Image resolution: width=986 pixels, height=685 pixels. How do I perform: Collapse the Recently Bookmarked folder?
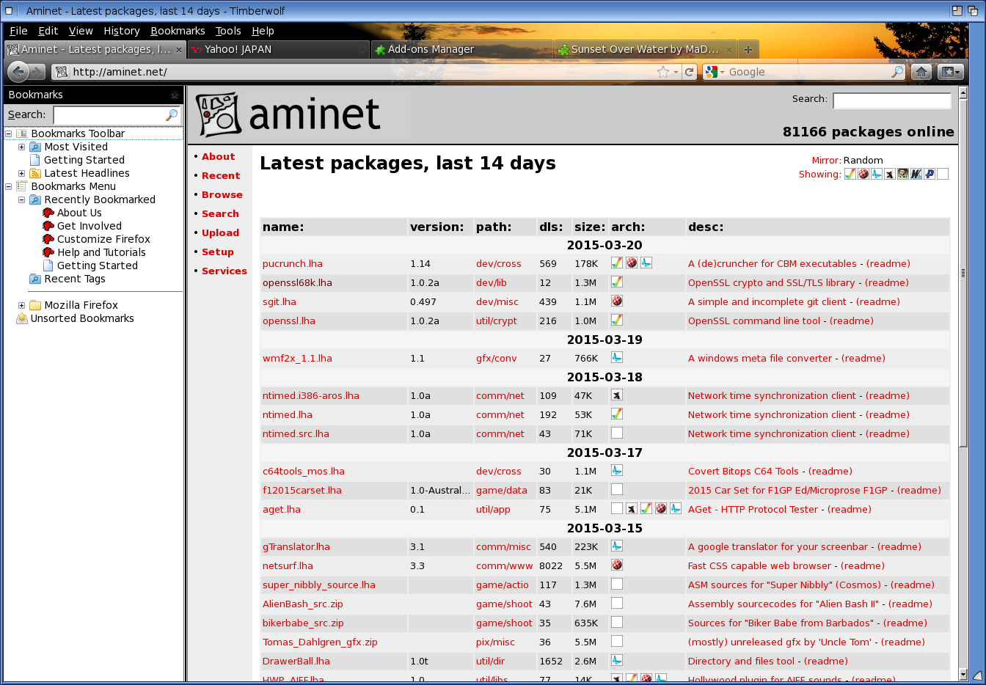point(21,199)
